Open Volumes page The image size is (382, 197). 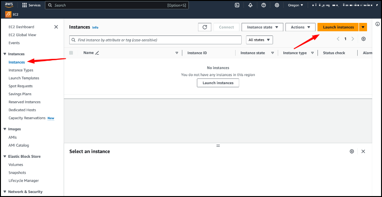click(x=16, y=165)
